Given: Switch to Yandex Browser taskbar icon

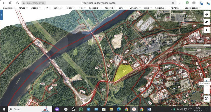Looking at the screenshot, I should coord(134,109).
